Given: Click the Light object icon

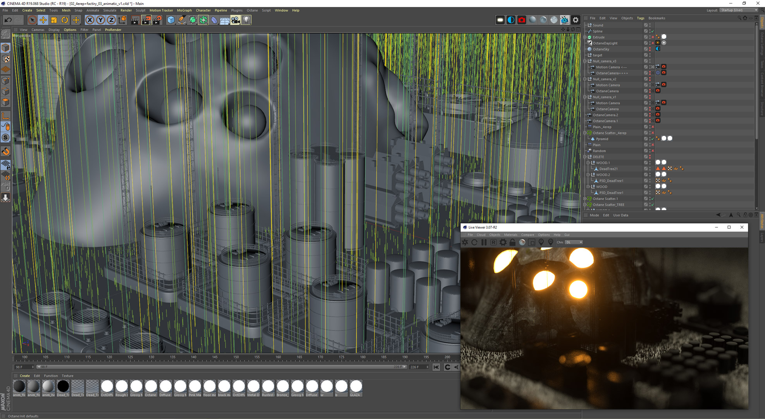Looking at the screenshot, I should click(246, 20).
